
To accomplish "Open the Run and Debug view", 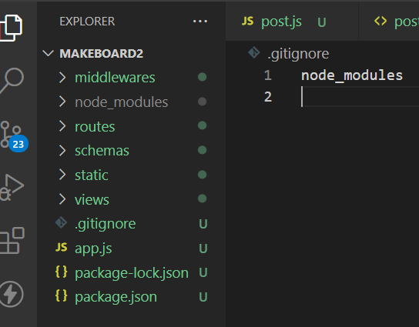I will pos(12,187).
